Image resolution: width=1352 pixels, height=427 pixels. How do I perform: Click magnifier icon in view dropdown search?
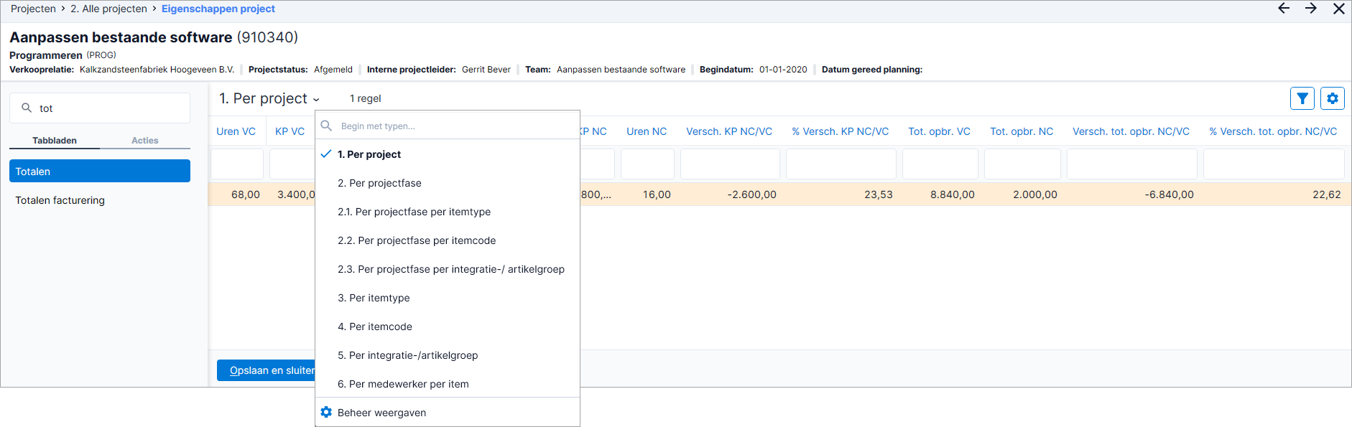pyautogui.click(x=326, y=126)
